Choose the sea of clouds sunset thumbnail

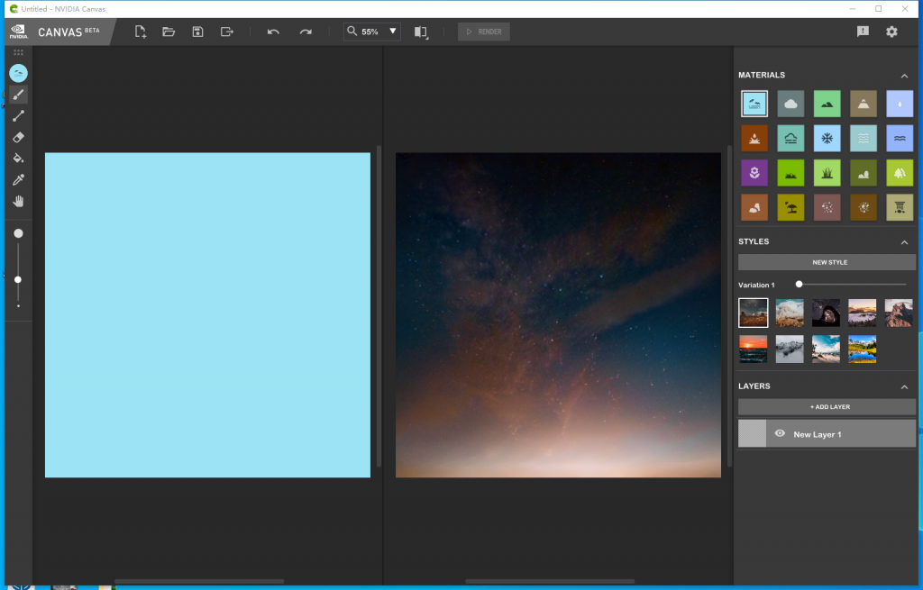(x=863, y=313)
